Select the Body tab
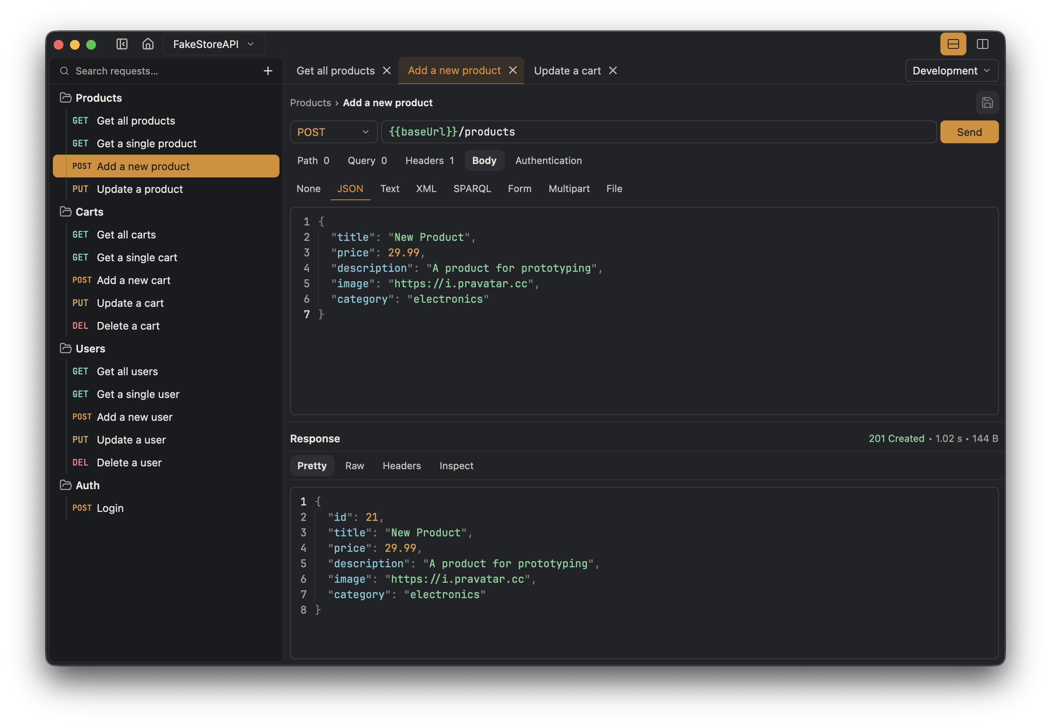Image resolution: width=1051 pixels, height=726 pixels. pos(484,161)
